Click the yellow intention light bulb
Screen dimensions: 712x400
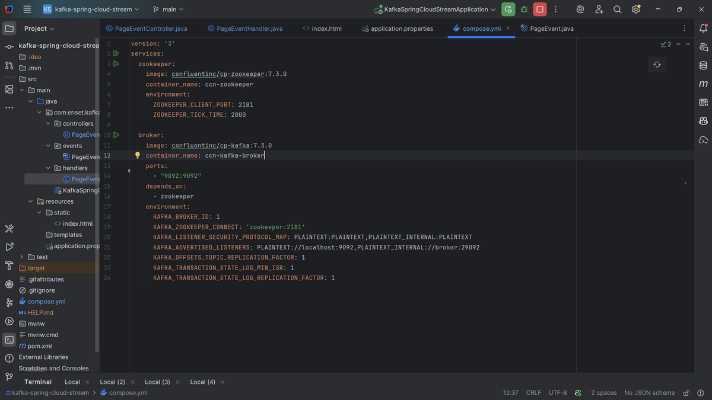137,155
